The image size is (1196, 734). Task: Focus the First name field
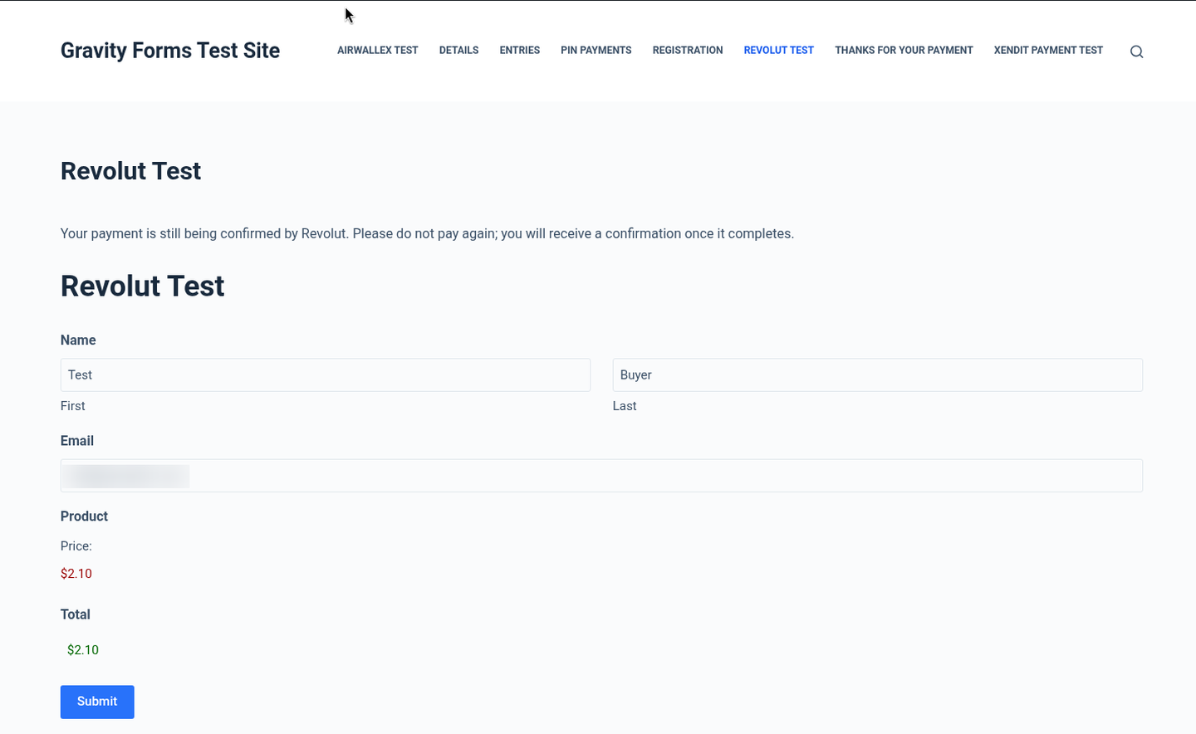tap(326, 375)
